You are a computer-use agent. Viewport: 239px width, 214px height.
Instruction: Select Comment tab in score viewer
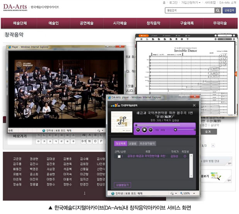pos(166,36)
